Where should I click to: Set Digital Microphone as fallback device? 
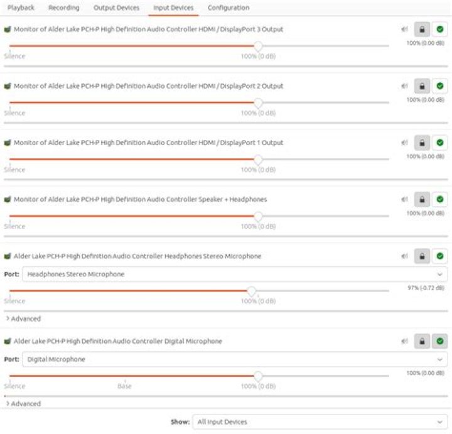click(x=440, y=342)
